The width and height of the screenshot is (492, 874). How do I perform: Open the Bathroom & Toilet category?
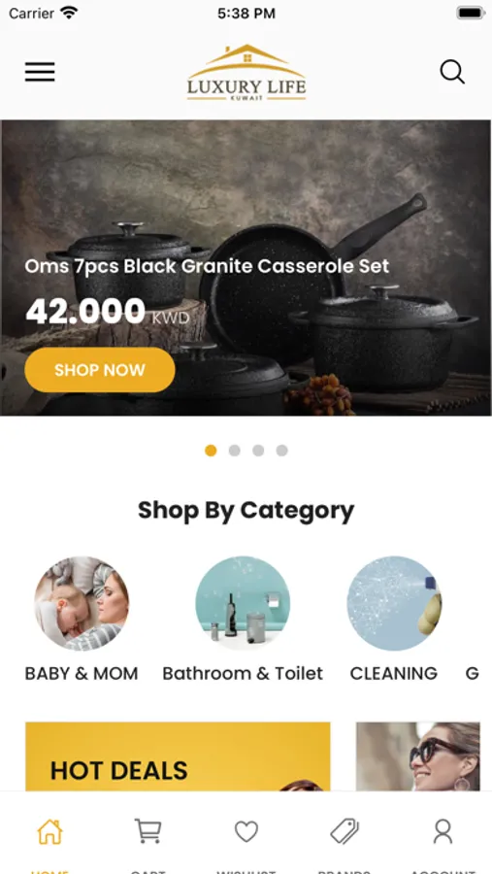click(x=243, y=619)
